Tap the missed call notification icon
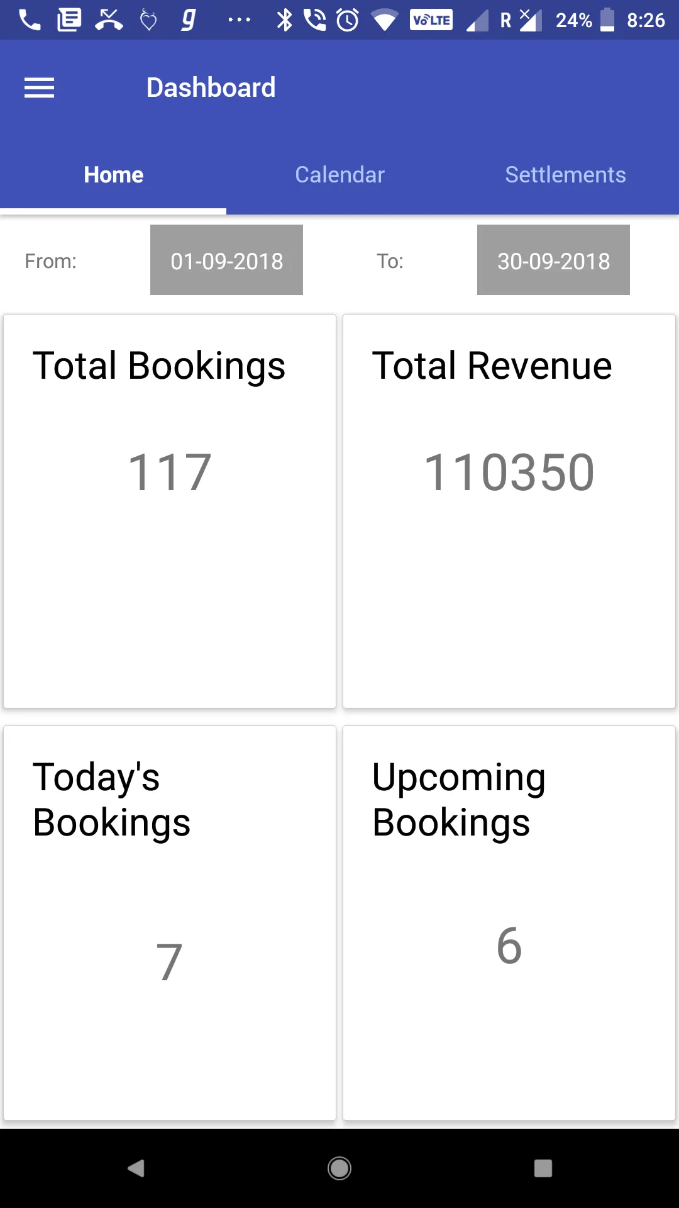679x1208 pixels. (x=109, y=20)
